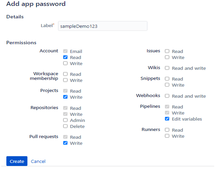Viewport: 215px width, 174px height.
Task: Uncheck the Projects Write permission
Action: pyautogui.click(x=65, y=97)
